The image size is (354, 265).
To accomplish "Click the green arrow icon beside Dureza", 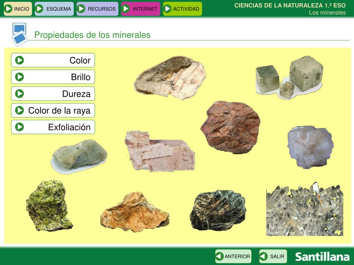I will tap(19, 94).
